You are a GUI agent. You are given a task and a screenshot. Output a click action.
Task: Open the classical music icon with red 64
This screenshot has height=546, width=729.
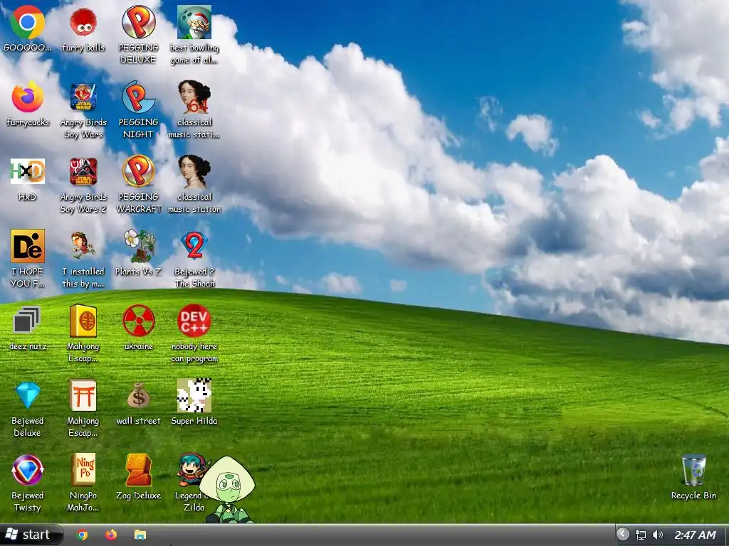pos(194,97)
